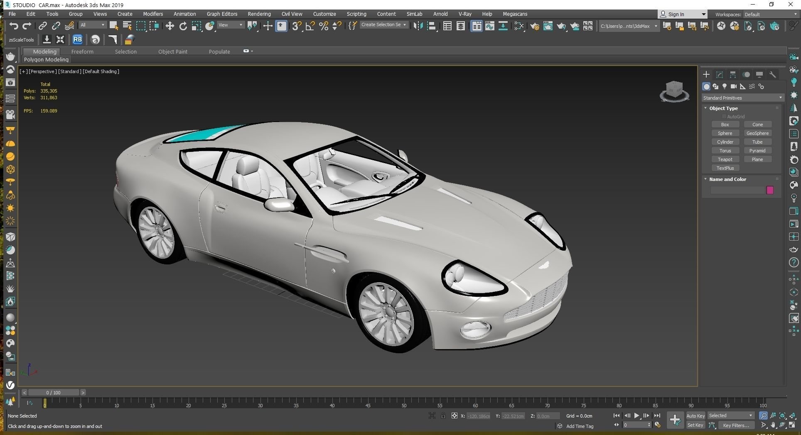Open the project path dropdown
801x435 pixels.
pyautogui.click(x=629, y=26)
